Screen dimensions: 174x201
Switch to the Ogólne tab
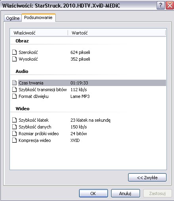13,18
